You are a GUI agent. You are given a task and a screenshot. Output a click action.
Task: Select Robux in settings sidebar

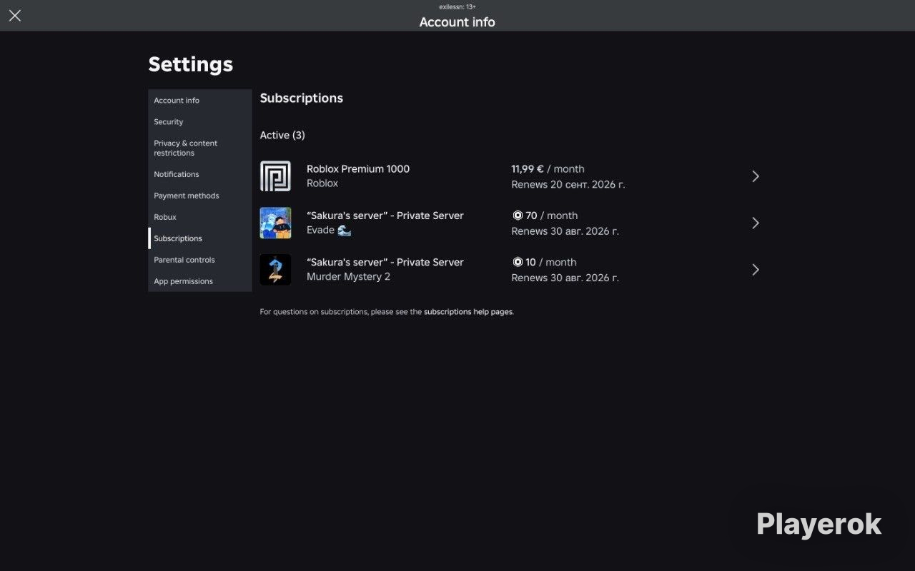point(200,217)
